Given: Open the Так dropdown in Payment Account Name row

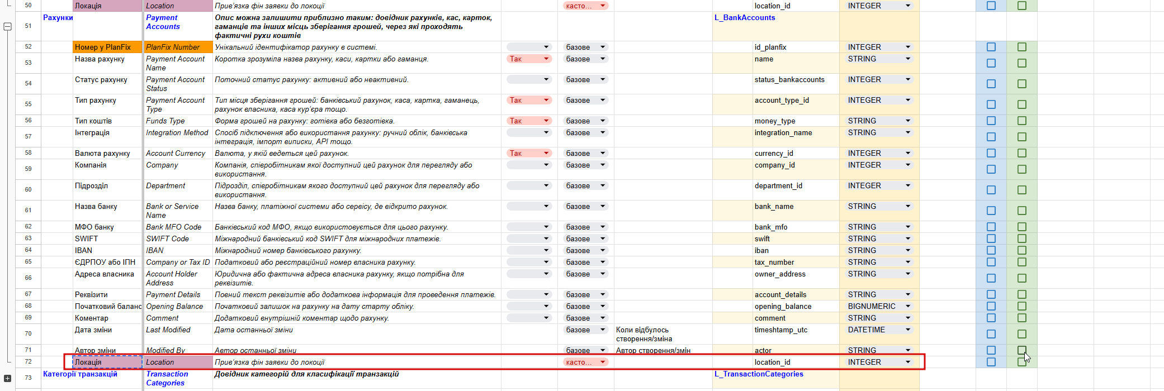Looking at the screenshot, I should click(x=529, y=59).
